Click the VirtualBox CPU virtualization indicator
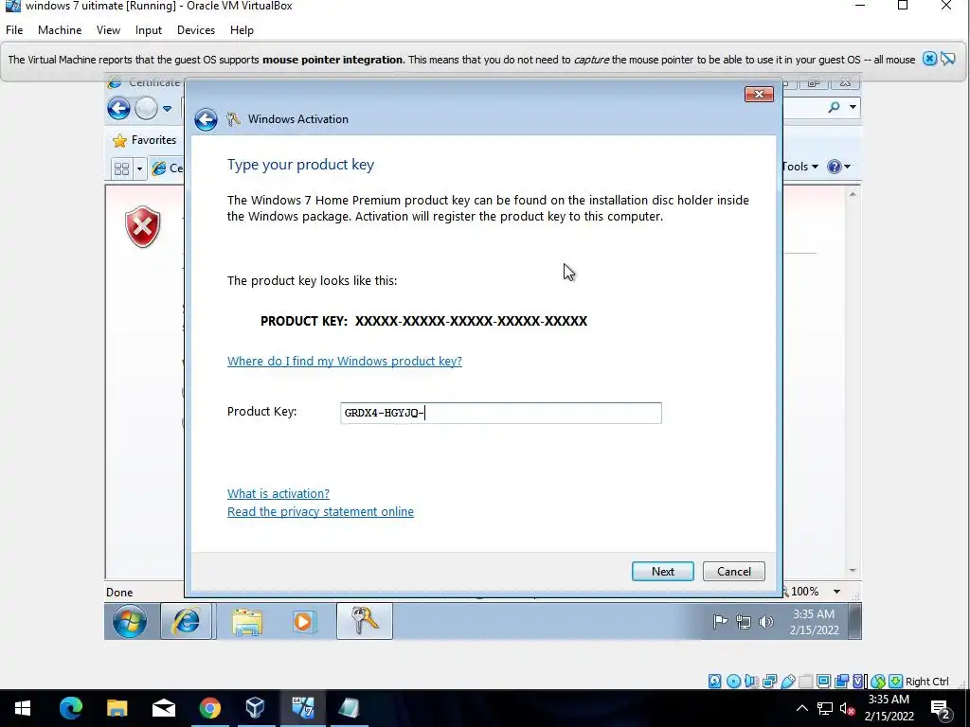Screen dimensions: 970x727 859,682
